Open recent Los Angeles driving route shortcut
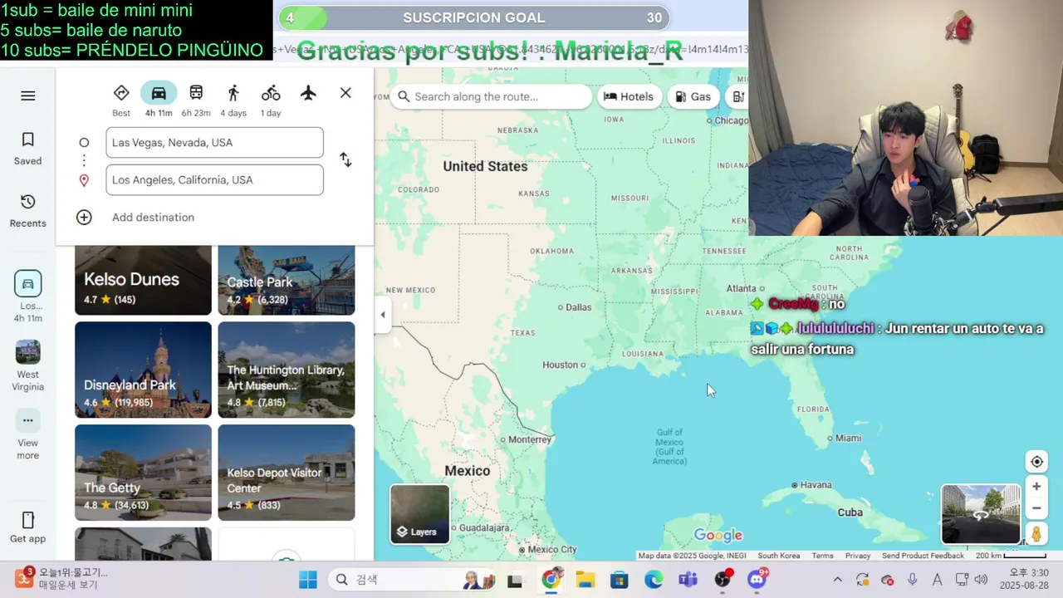 [x=27, y=296]
